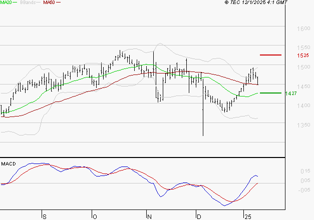Click the N month marker on time axis
The image size is (314, 220).
click(149, 216)
